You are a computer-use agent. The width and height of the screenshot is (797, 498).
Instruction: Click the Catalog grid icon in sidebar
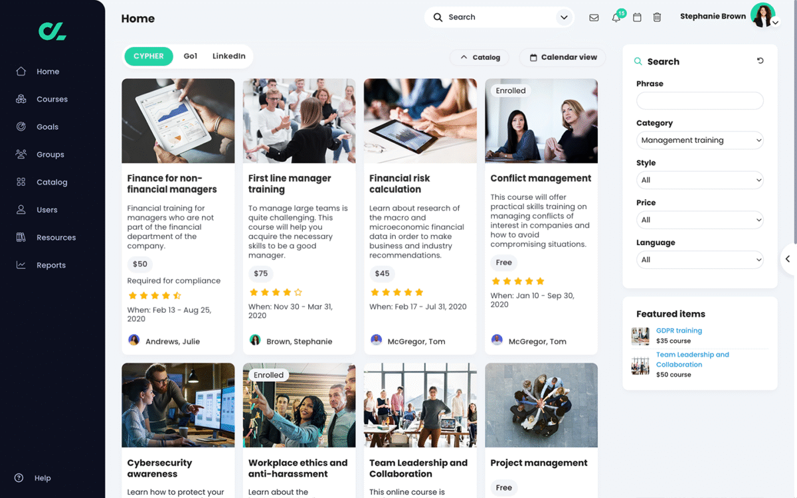[x=21, y=182]
